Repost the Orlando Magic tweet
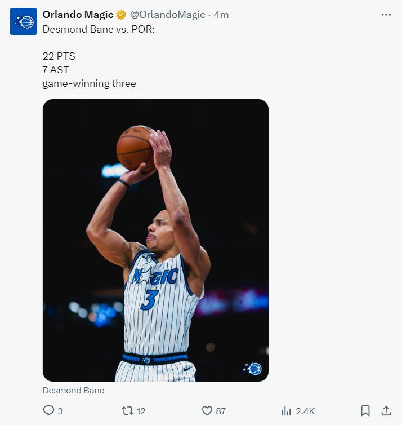The width and height of the screenshot is (402, 425). point(128,411)
